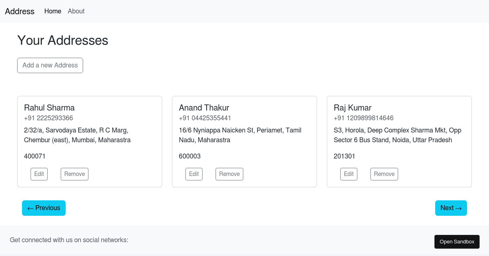Click phone number +91 2225293366
489x256 pixels.
pyautogui.click(x=48, y=118)
